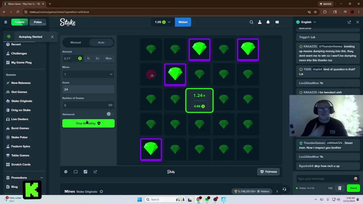The image size is (363, 204).
Task: Switch to Auto tab
Action: [101, 42]
